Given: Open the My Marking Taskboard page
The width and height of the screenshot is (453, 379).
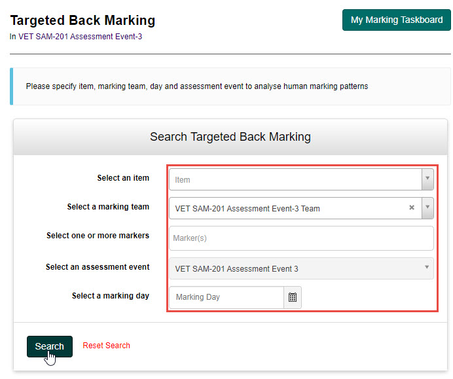Looking at the screenshot, I should coord(397,20).
